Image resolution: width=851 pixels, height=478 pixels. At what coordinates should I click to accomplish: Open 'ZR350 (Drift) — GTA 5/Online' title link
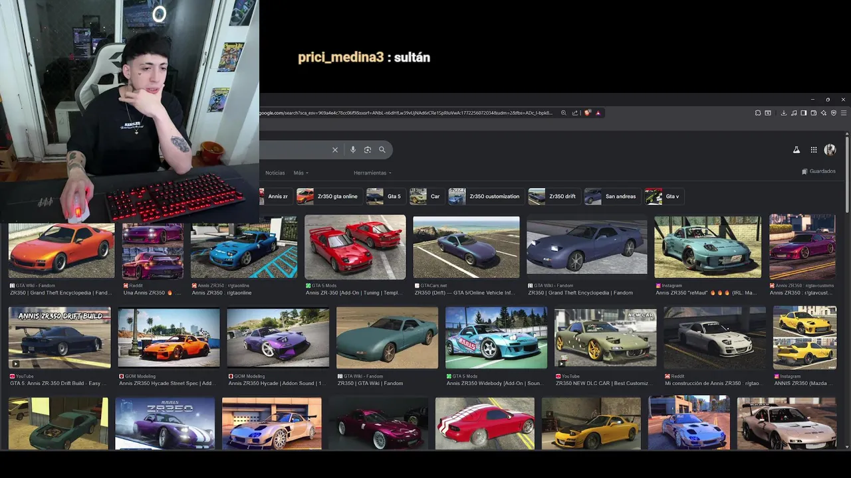[465, 293]
